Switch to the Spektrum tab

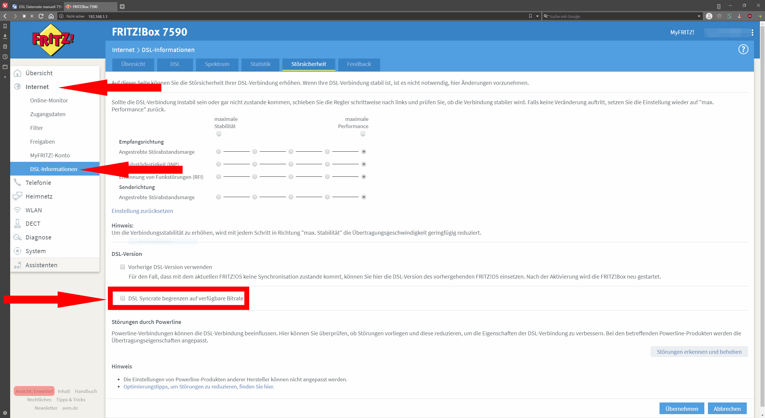(x=217, y=64)
